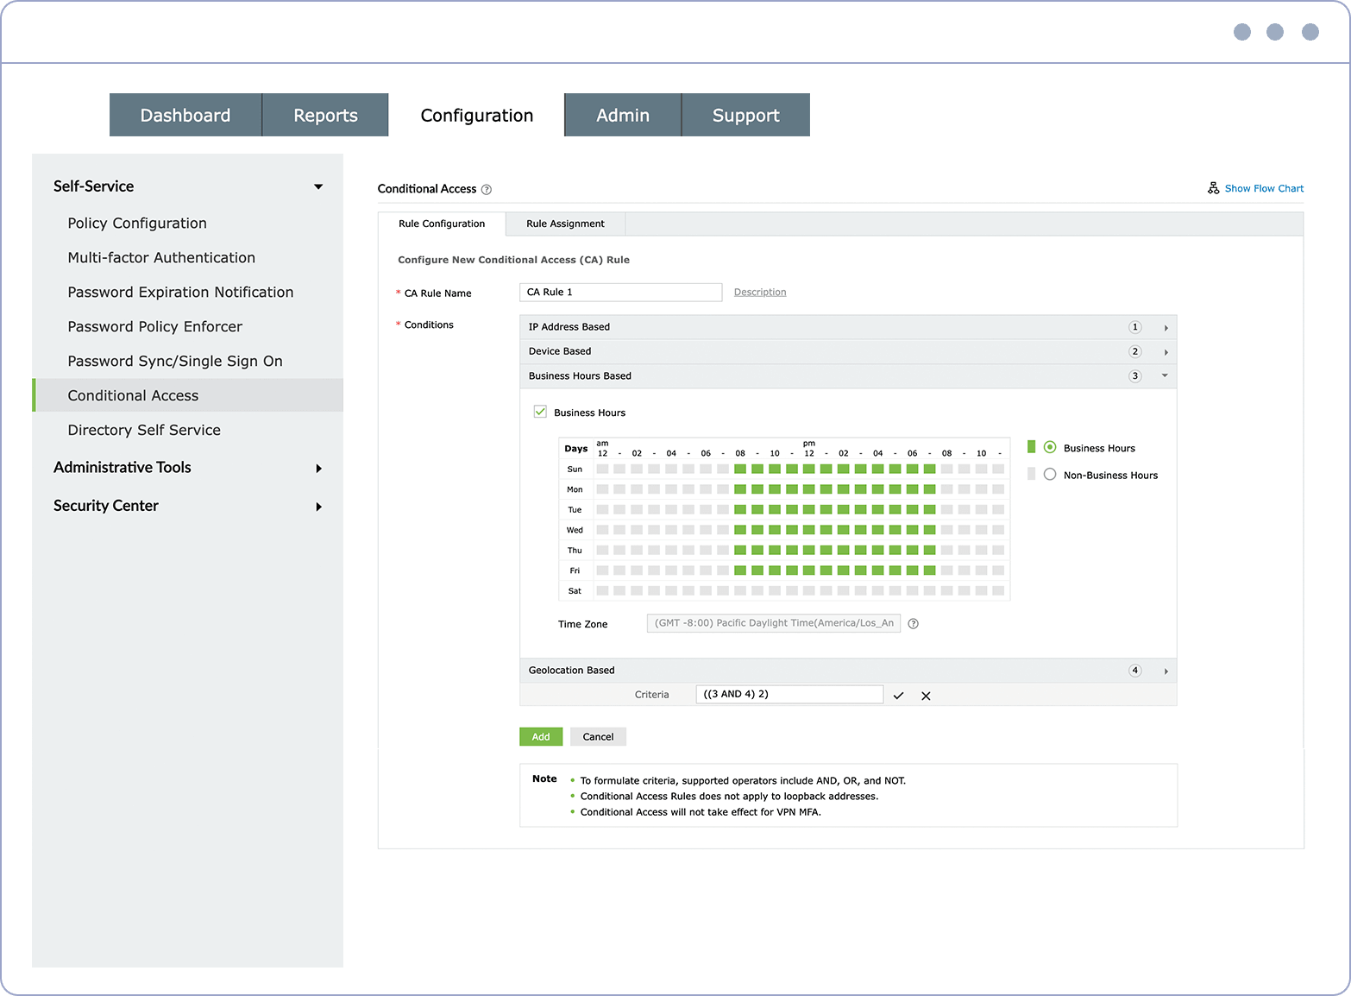This screenshot has height=996, width=1351.
Task: Click the checkmark icon to confirm criteria
Action: point(898,696)
